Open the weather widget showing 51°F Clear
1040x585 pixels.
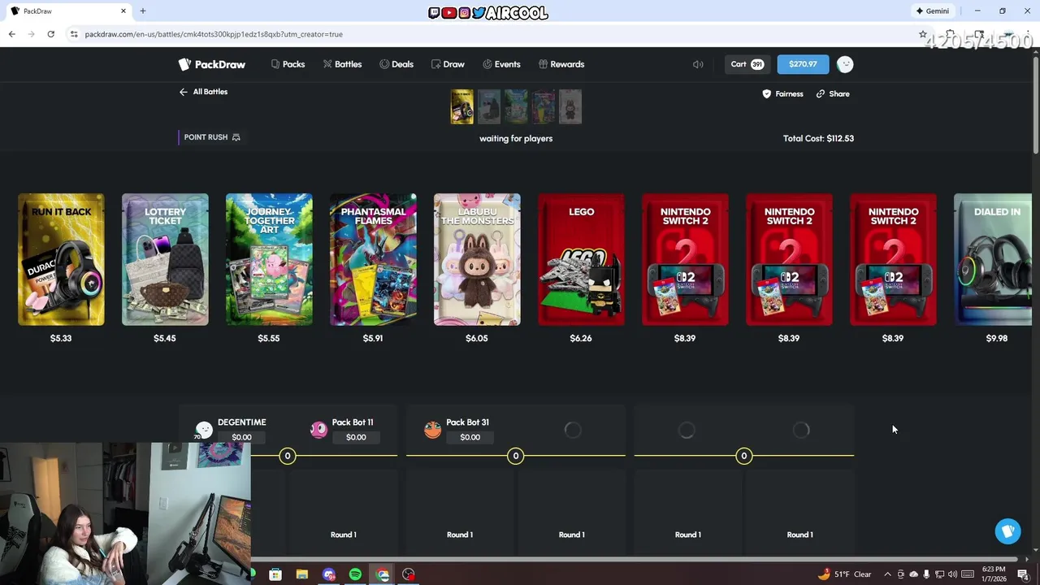point(845,574)
